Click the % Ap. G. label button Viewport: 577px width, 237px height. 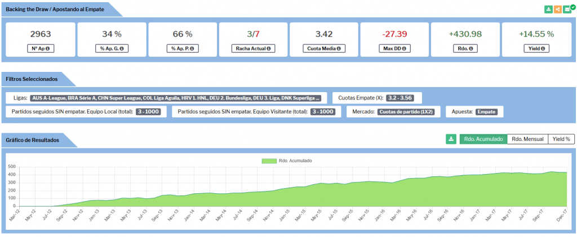point(112,48)
